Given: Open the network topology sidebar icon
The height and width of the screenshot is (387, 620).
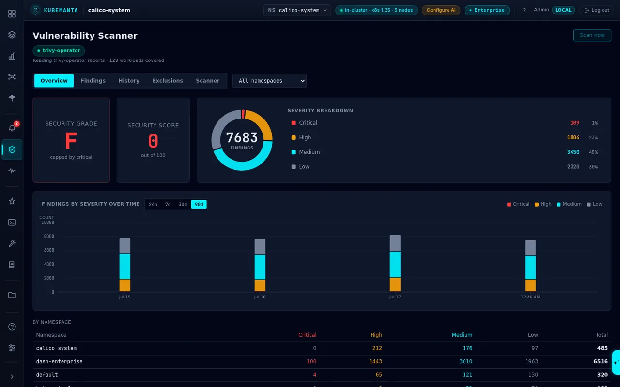Looking at the screenshot, I should point(12,77).
